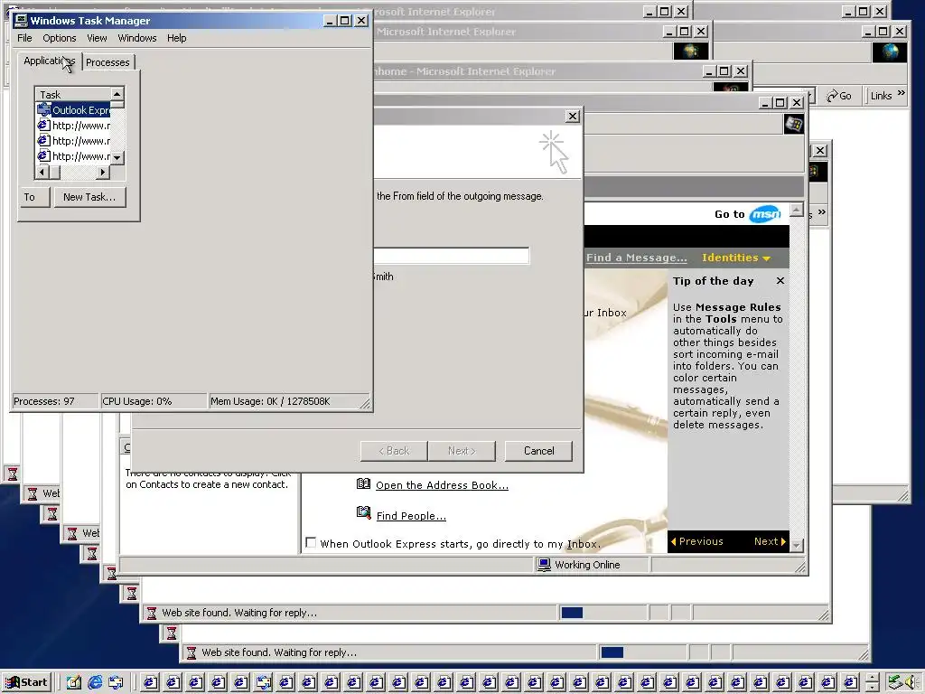The height and width of the screenshot is (694, 925).
Task: Click the Links toolbar label in IE
Action: (882, 96)
